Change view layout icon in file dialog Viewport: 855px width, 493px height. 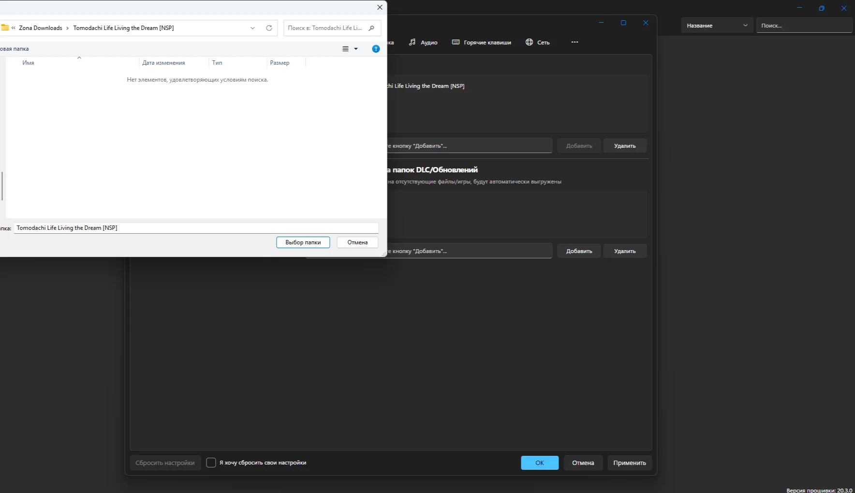345,49
